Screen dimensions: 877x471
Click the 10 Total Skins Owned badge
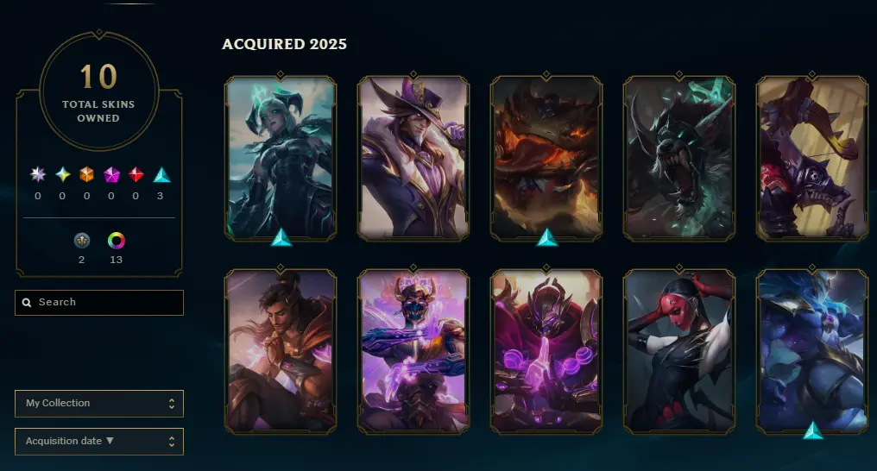click(x=99, y=91)
